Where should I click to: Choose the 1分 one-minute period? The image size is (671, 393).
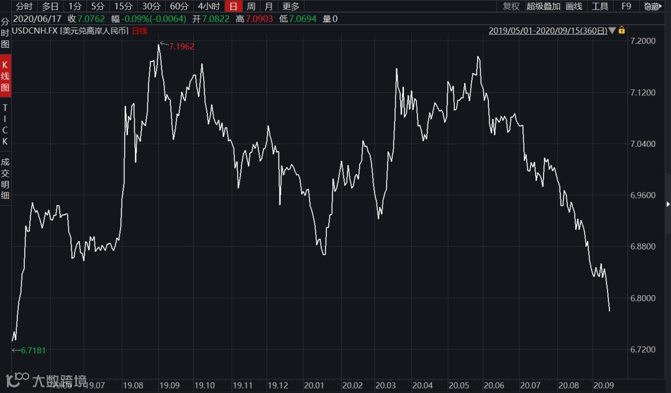pos(75,6)
